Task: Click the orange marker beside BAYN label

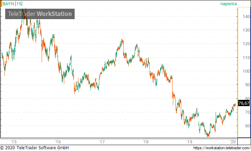Action: tap(1, 4)
